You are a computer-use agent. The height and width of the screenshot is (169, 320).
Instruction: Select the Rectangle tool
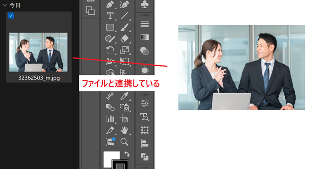coord(110,27)
